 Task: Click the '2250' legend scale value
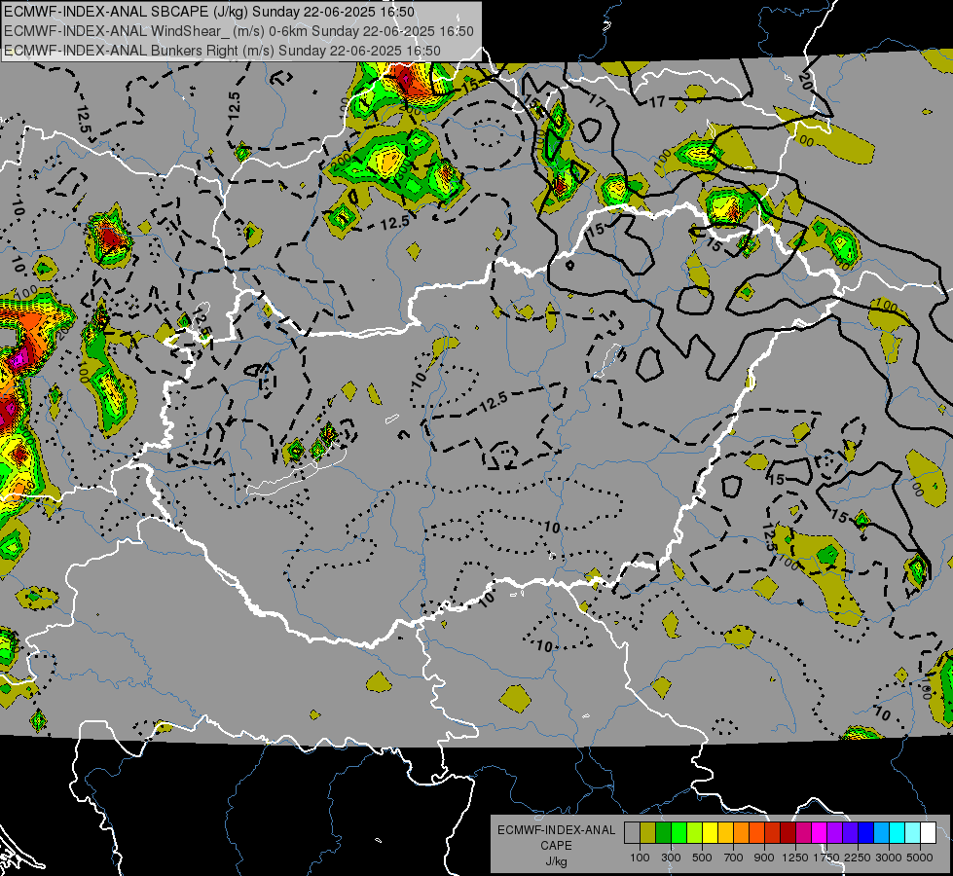point(858,858)
